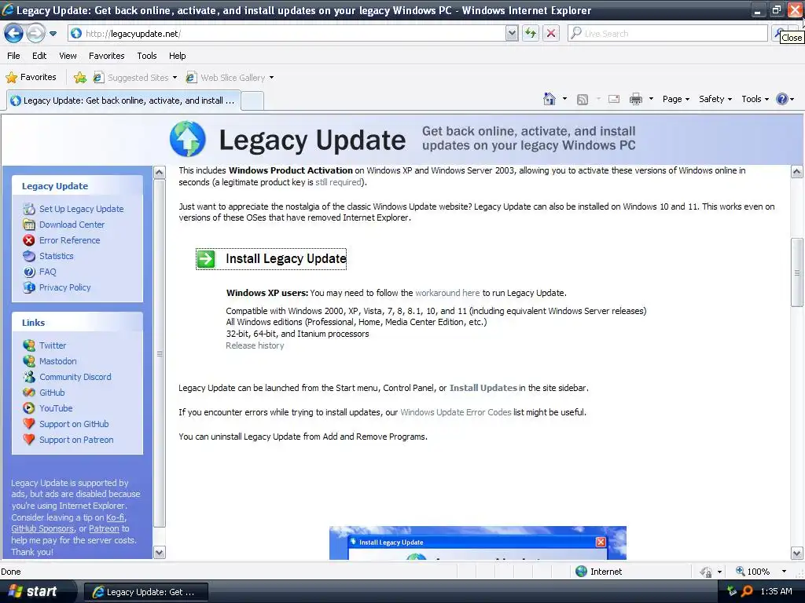
Task: Click the Twitter sidebar icon
Action: click(x=29, y=345)
